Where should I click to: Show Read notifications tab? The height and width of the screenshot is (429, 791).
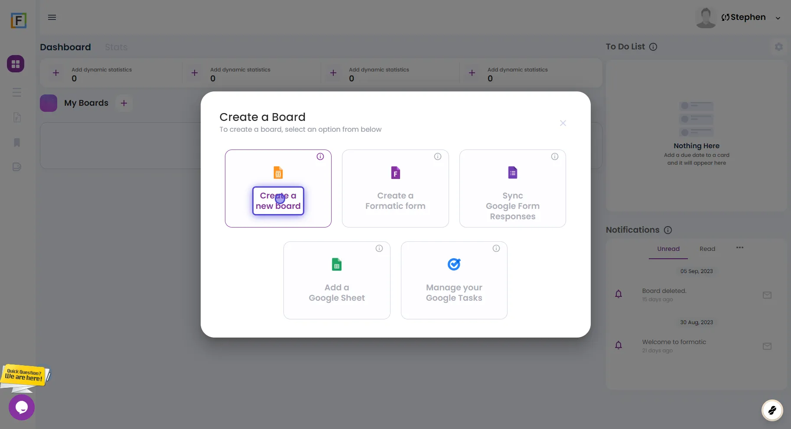click(707, 249)
